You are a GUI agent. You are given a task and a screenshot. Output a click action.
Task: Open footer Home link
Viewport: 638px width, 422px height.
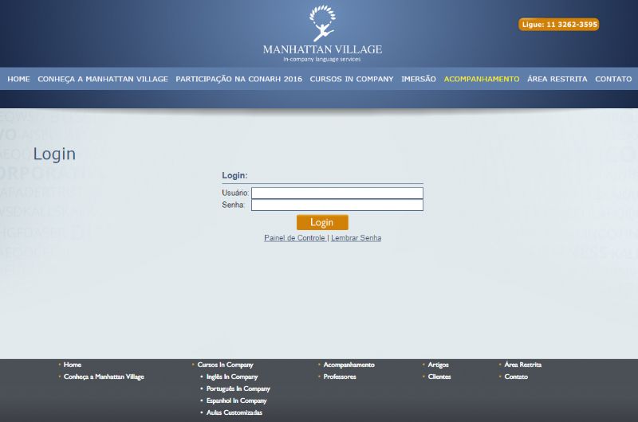point(73,365)
